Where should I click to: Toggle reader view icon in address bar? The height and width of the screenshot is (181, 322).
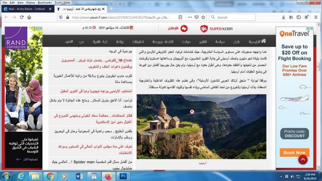coord(180,18)
